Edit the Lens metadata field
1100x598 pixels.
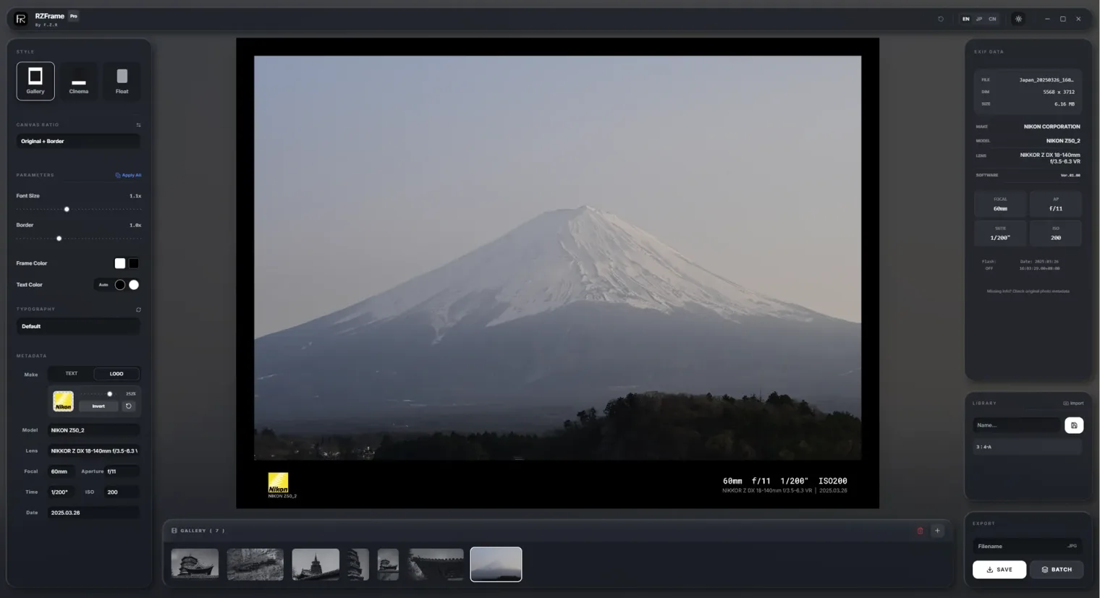94,450
